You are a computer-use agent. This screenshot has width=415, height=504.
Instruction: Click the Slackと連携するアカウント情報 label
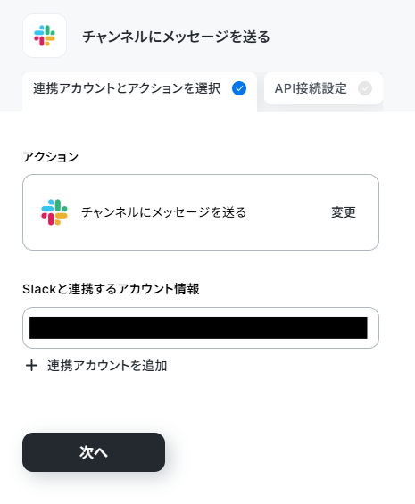(111, 289)
